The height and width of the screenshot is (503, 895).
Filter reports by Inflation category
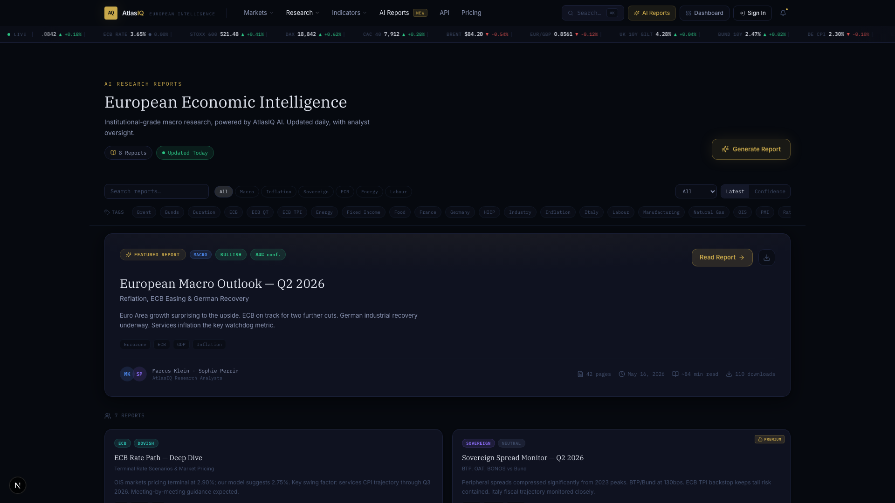coord(279,192)
